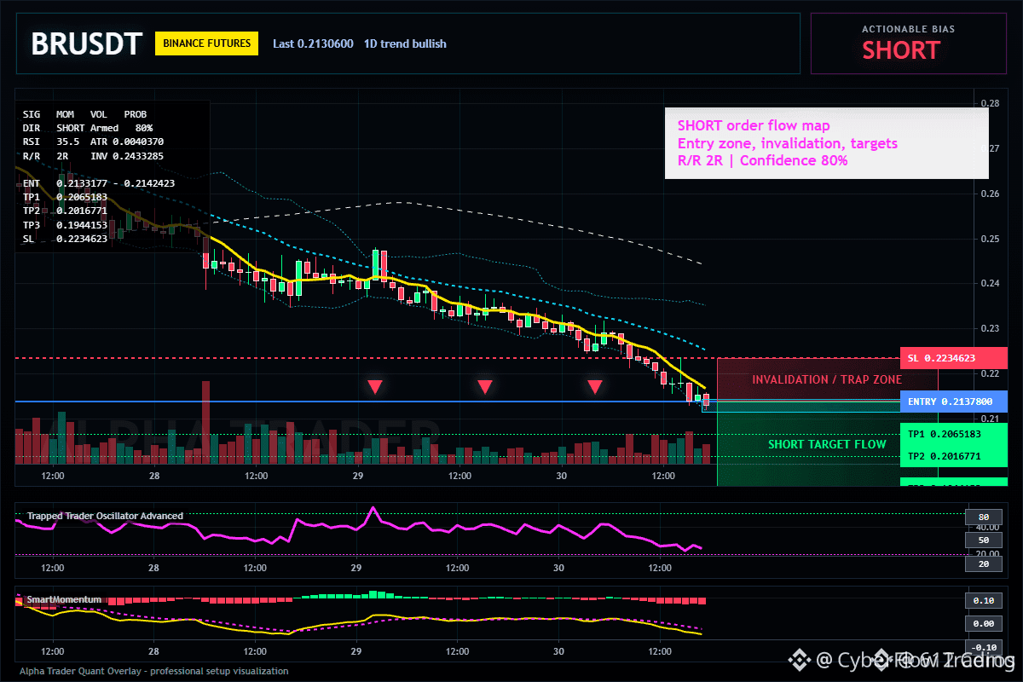Click the 28 date label on main chart axis
This screenshot has width=1023, height=682.
pos(154,475)
